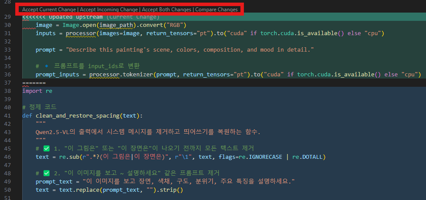
Task: Click the comment starting with "2."
Action: (128, 173)
